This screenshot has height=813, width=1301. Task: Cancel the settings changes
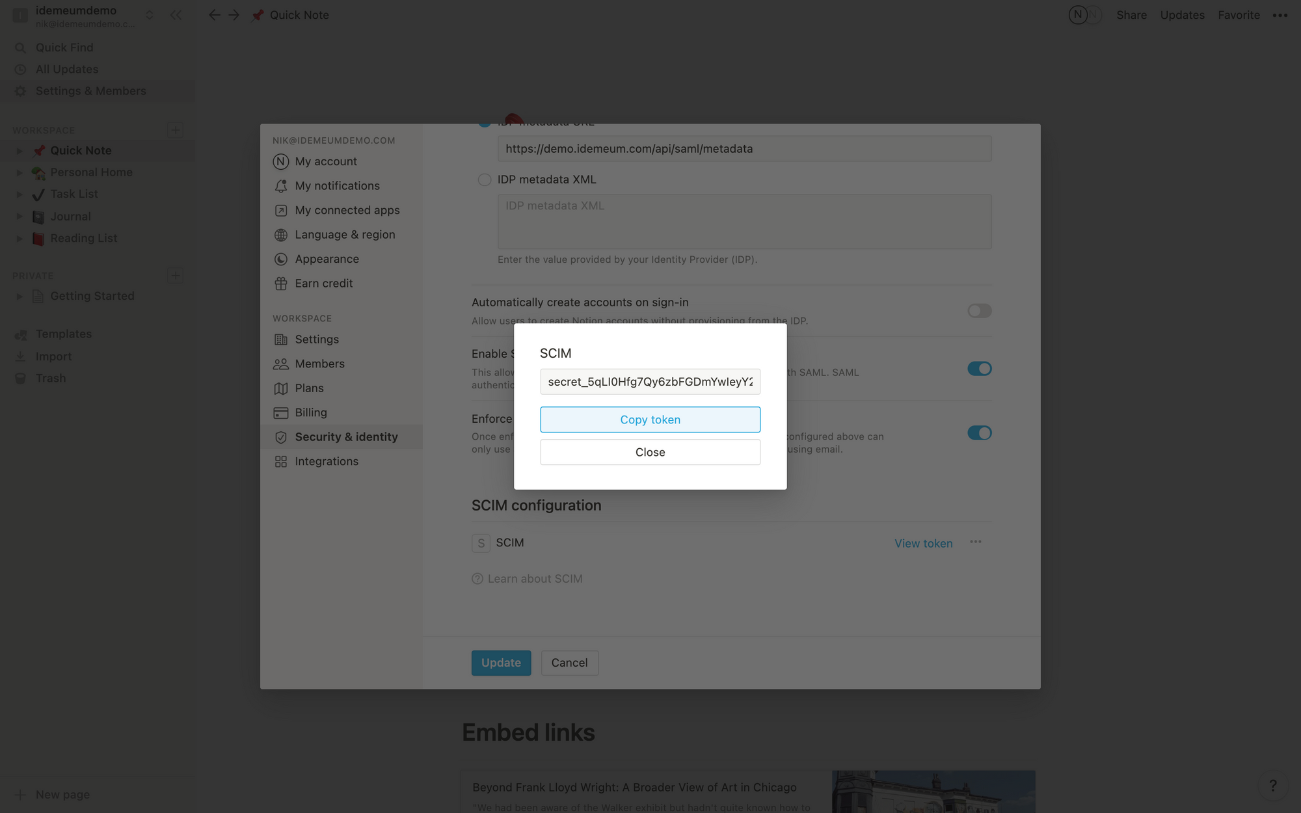point(569,663)
